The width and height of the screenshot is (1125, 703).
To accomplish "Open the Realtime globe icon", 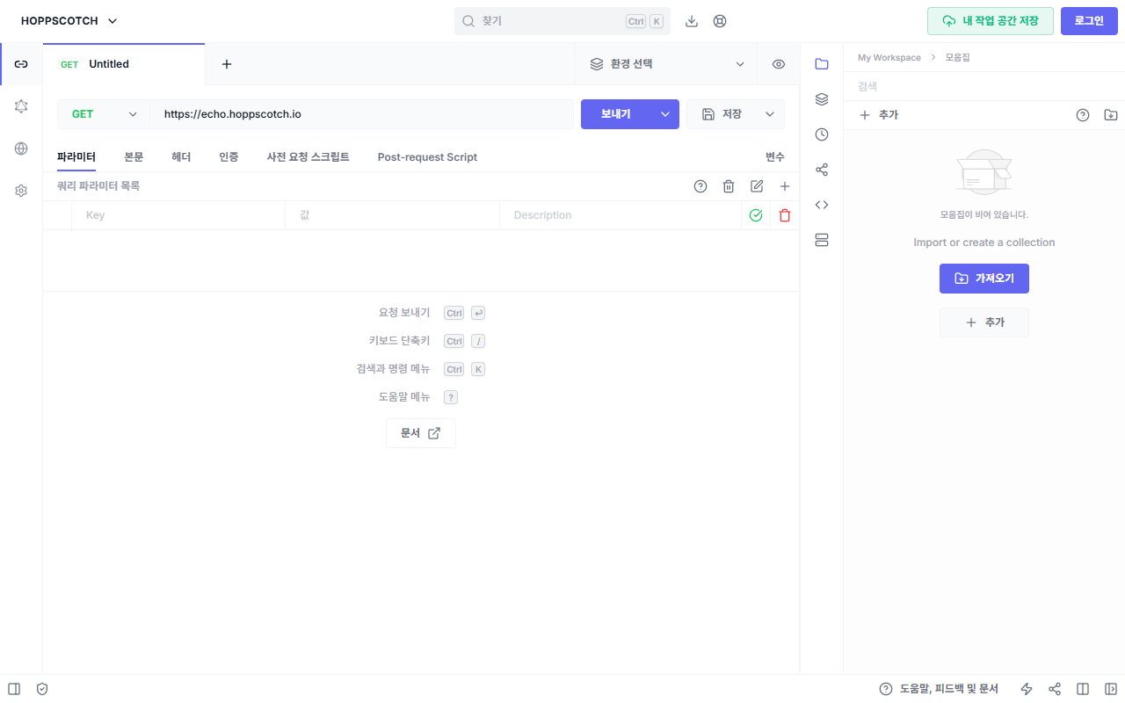I will tap(20, 148).
